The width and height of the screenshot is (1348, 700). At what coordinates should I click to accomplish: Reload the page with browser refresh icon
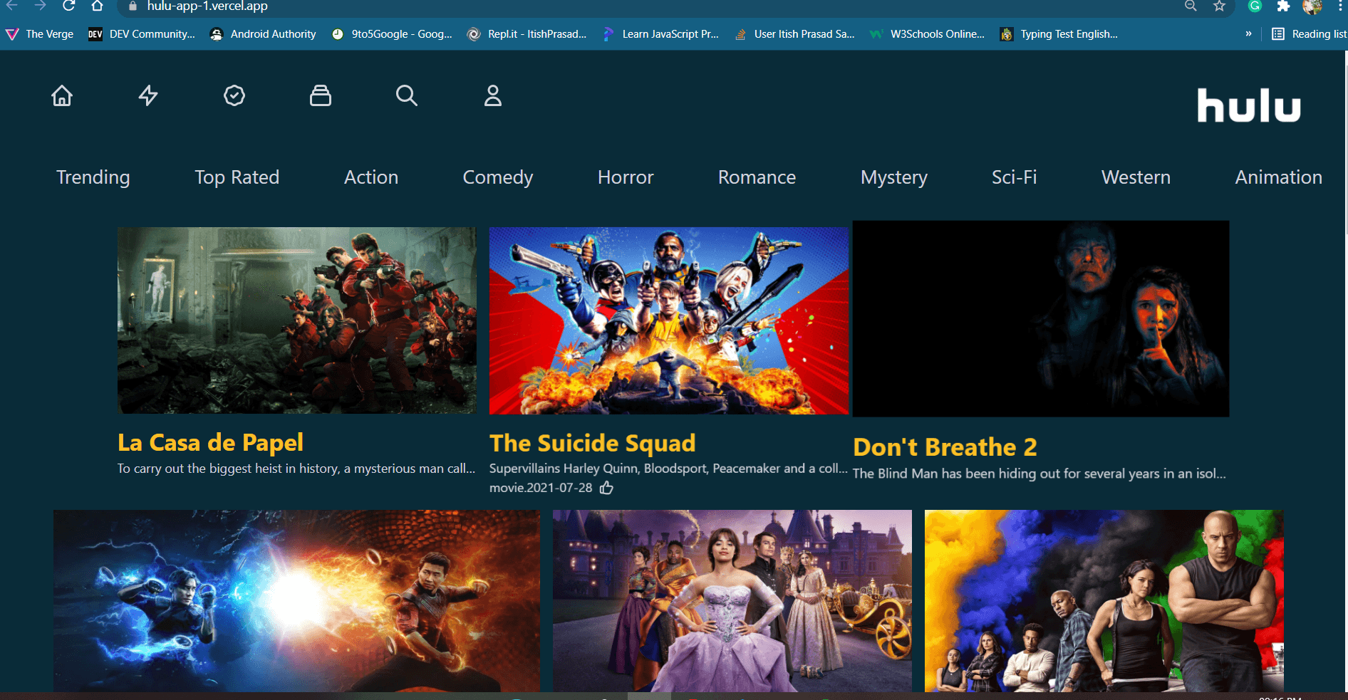pyautogui.click(x=68, y=6)
